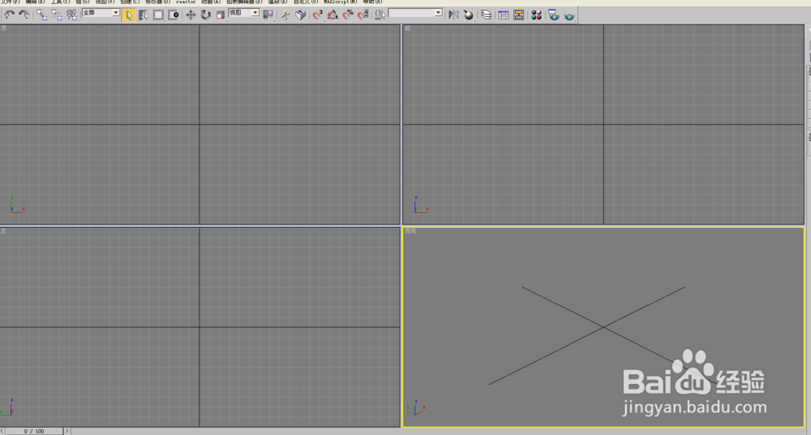Screen dimensions: 811x435
Task: Click the Undo arrow icon
Action: [9, 15]
